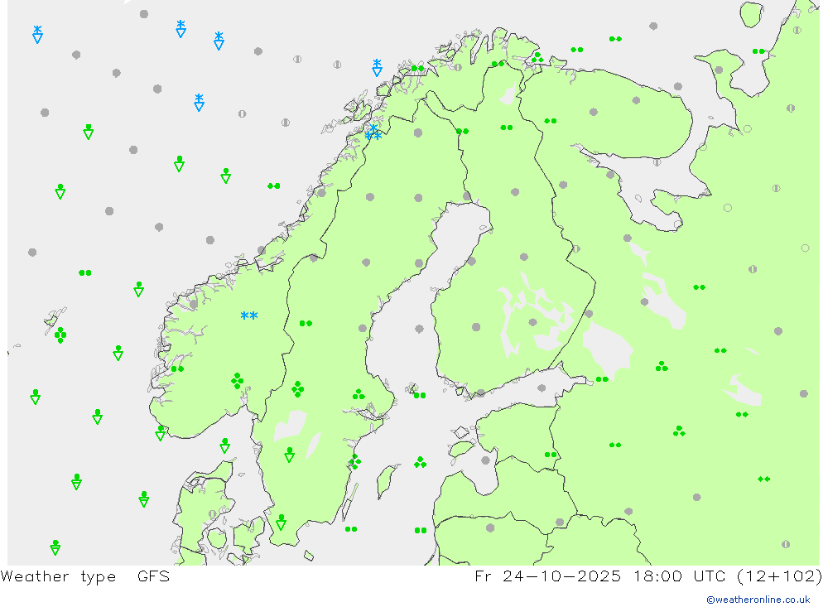Viewport: 828px width, 607px height.
Task: Open the weatheronline.co.uk copyright link
Action: click(758, 600)
